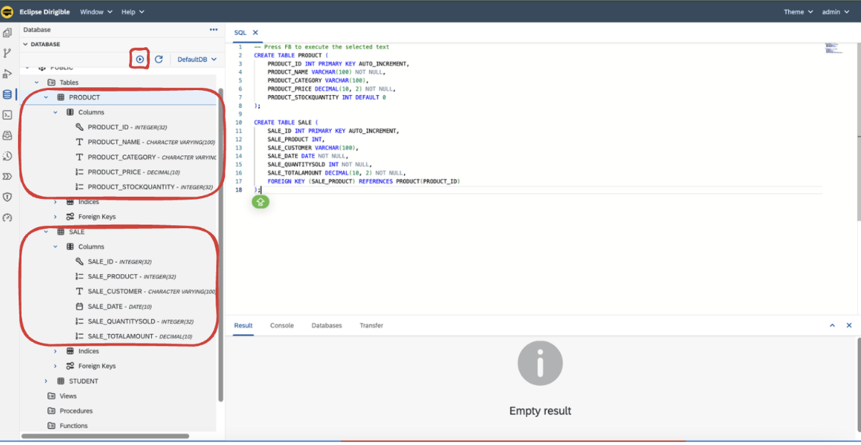This screenshot has width=861, height=445.
Task: Open the gauge Operations sidebar icon
Action: 7,217
